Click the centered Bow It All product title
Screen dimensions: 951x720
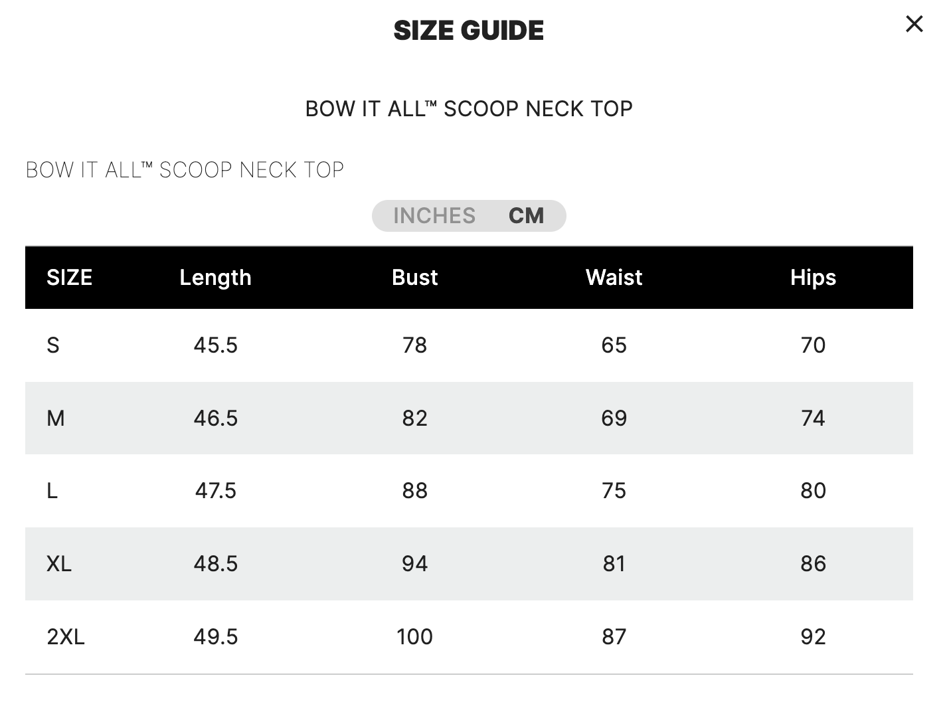point(469,108)
